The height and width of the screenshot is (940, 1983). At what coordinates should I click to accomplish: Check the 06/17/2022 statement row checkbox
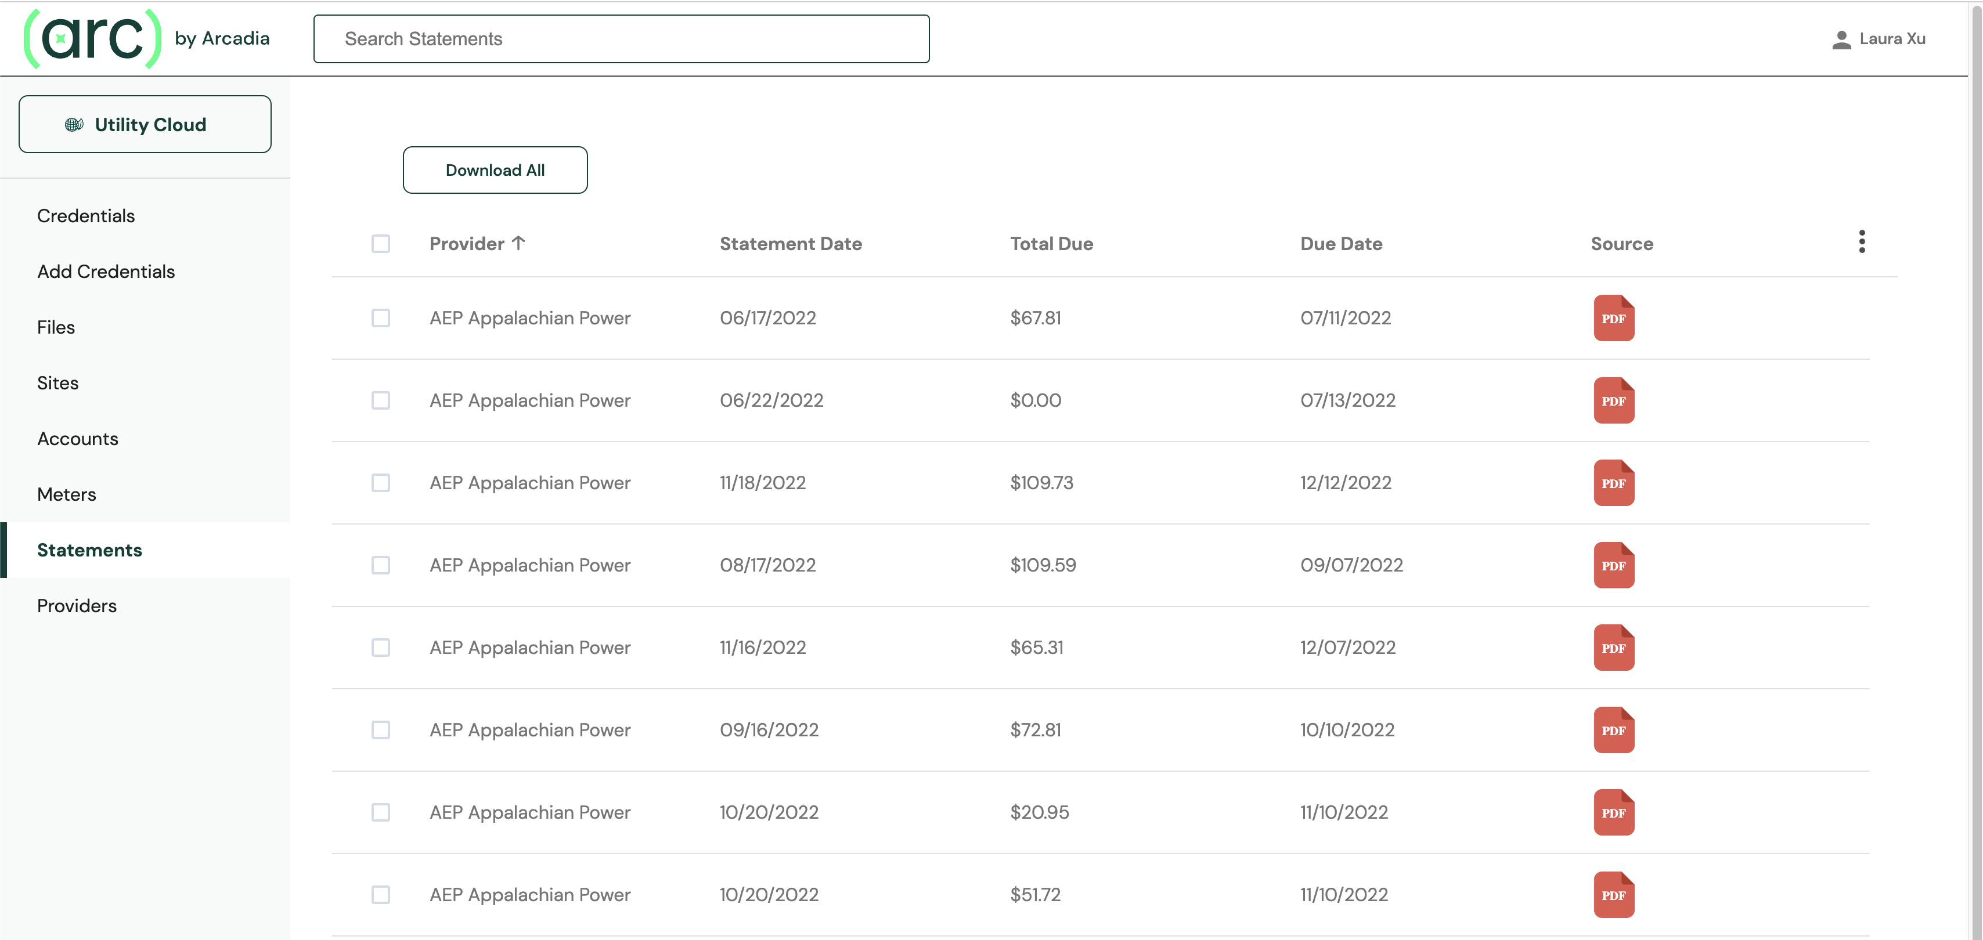380,318
